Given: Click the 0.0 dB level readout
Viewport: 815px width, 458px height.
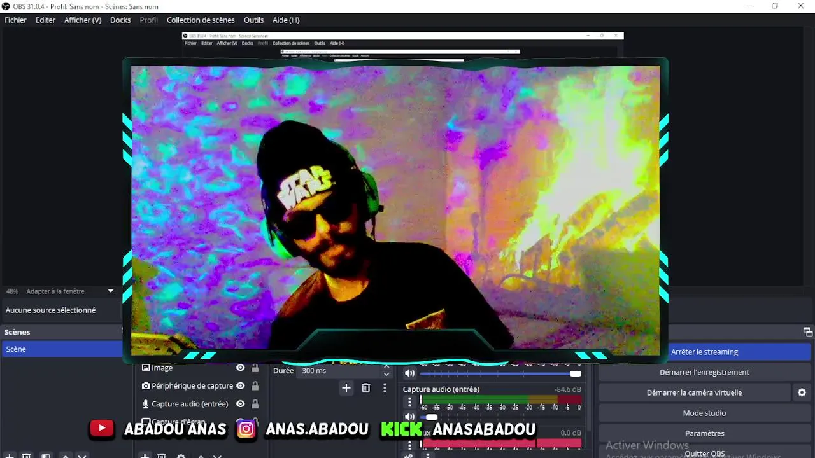Looking at the screenshot, I should coord(570,433).
